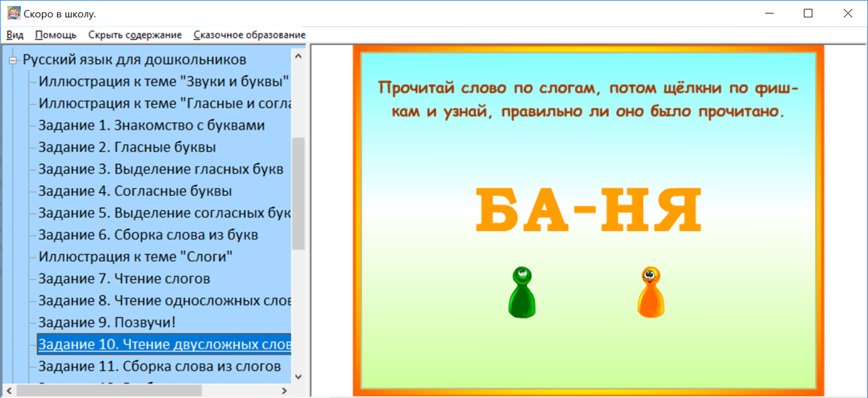
Task: Select Задание 7. Чтение слогов
Action: [x=124, y=279]
